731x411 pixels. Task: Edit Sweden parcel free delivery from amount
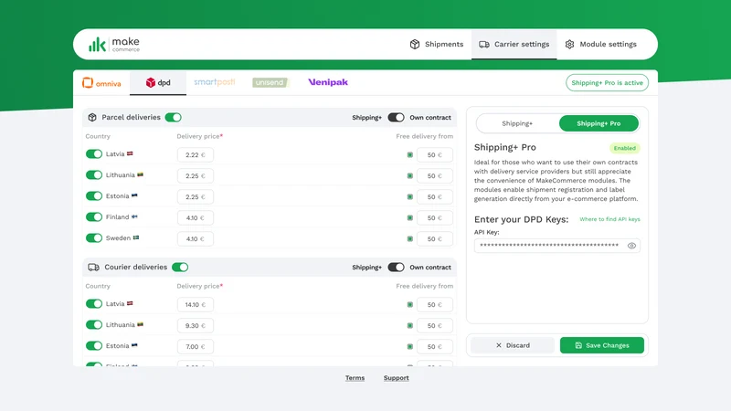[x=435, y=238]
